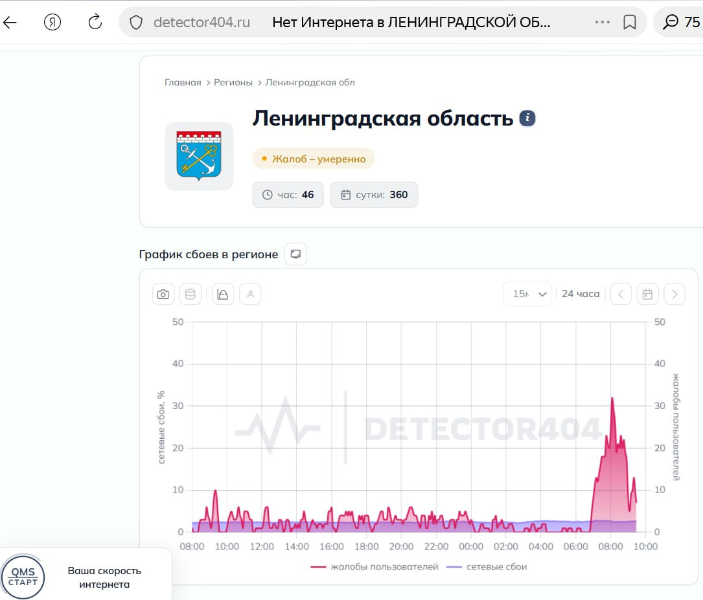
Task: Open the three-dots menu in address bar
Action: tap(602, 23)
